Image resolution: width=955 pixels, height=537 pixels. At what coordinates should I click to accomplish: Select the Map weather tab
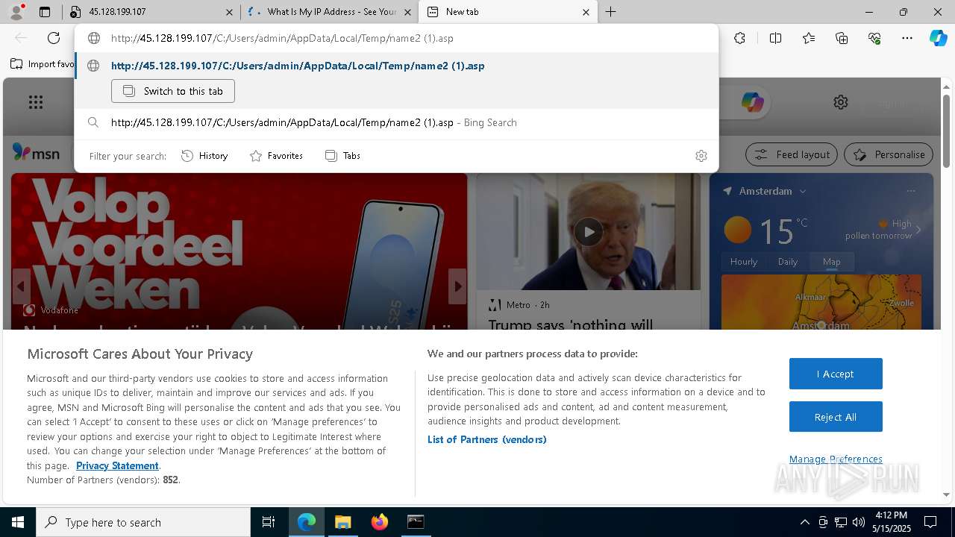[x=831, y=262]
